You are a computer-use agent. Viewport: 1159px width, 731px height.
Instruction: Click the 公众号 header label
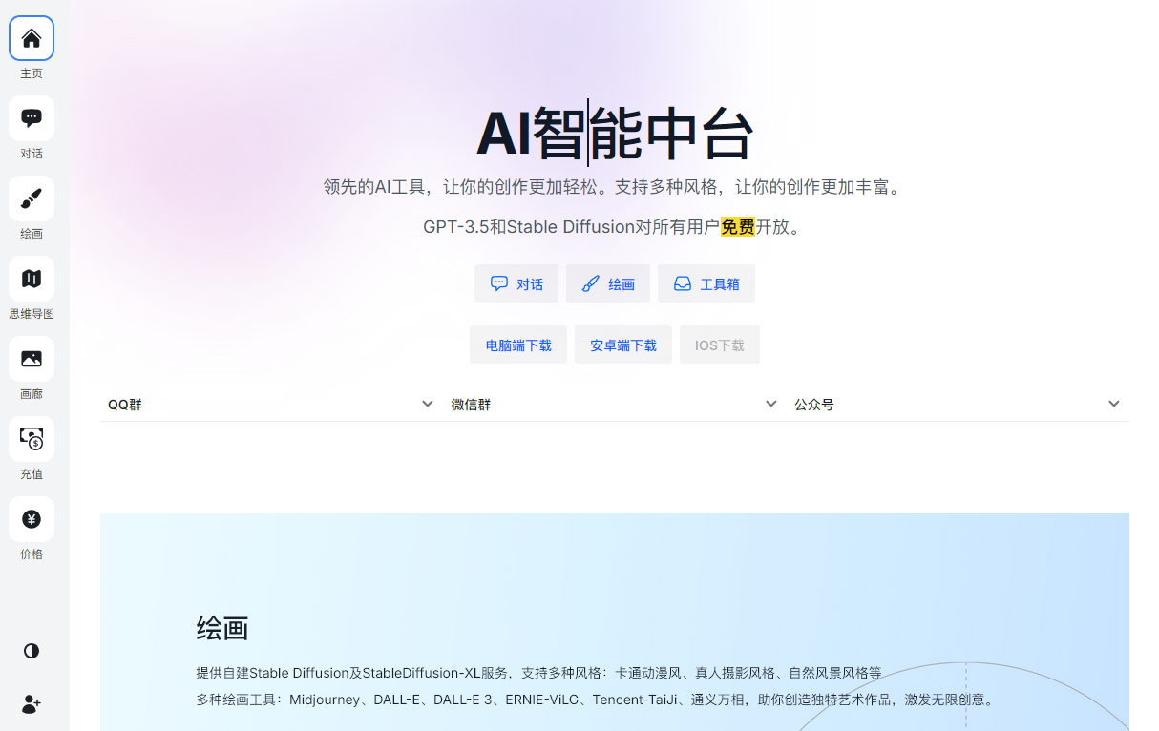[x=814, y=405]
